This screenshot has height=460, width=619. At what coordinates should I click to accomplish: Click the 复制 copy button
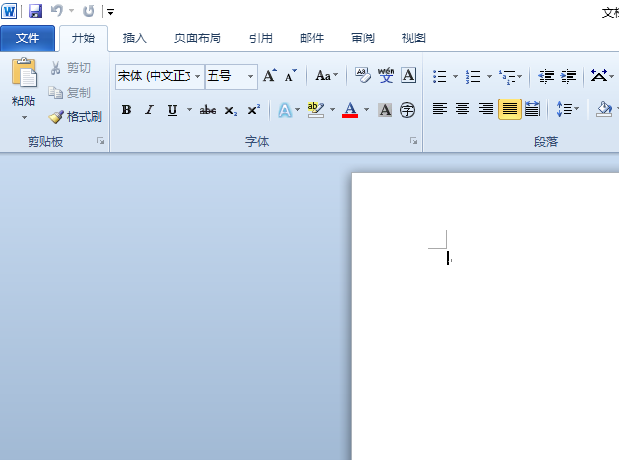(70, 93)
